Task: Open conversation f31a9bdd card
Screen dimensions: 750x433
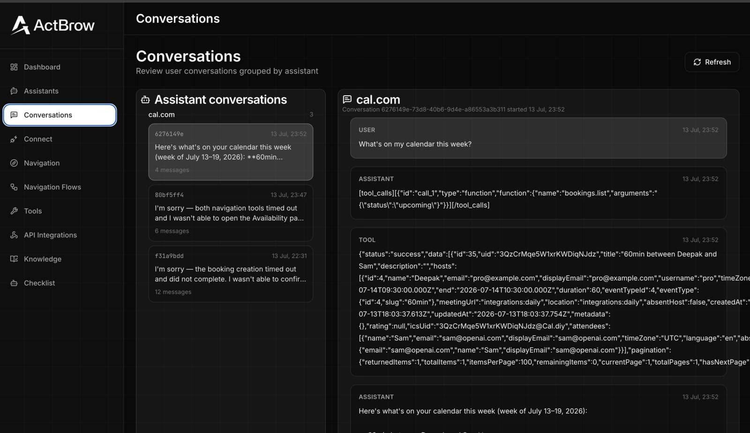Action: pyautogui.click(x=231, y=274)
